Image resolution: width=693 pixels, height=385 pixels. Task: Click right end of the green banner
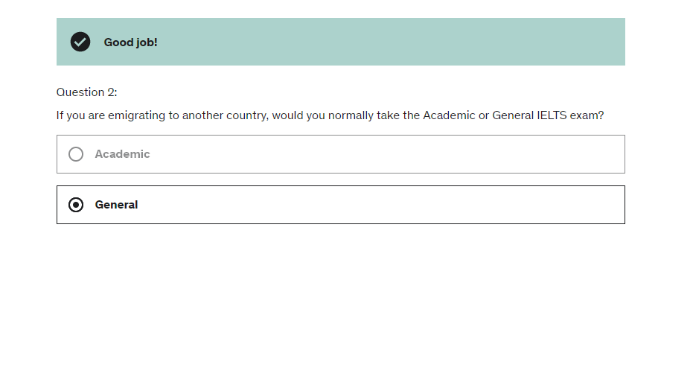[x=610, y=42]
